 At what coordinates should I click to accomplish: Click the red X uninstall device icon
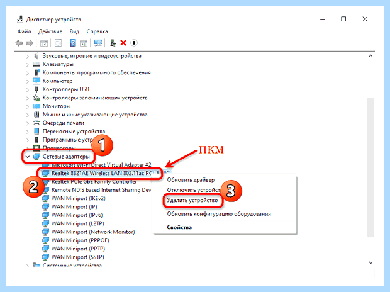tap(123, 43)
